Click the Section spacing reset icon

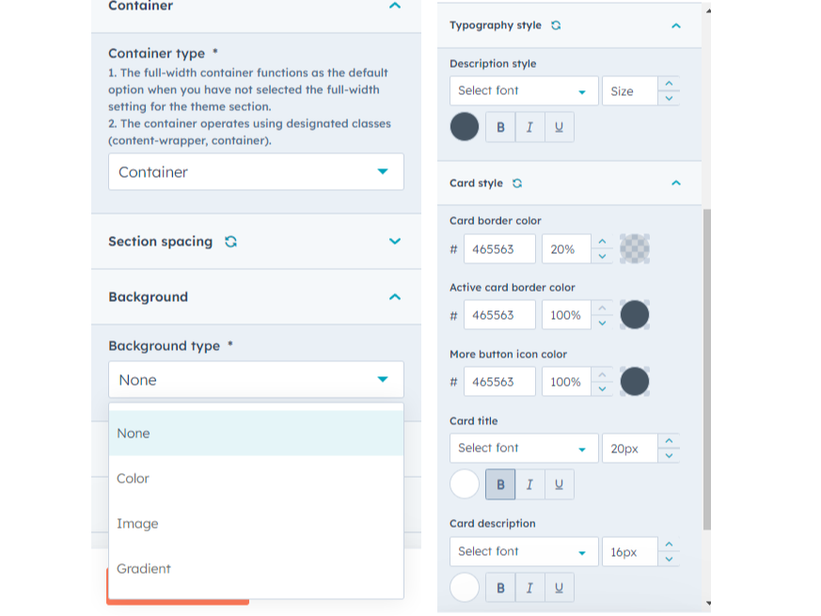[230, 242]
